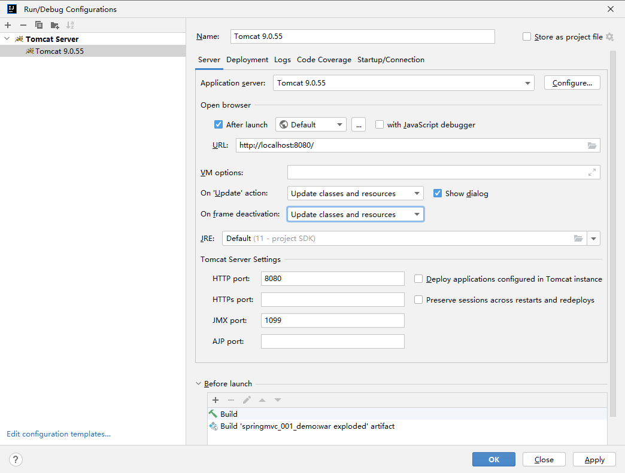
Task: Uncheck the After launch checkbox
Action: 219,124
